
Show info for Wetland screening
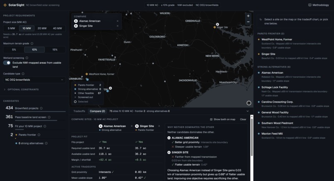pyautogui.click(x=27, y=58)
